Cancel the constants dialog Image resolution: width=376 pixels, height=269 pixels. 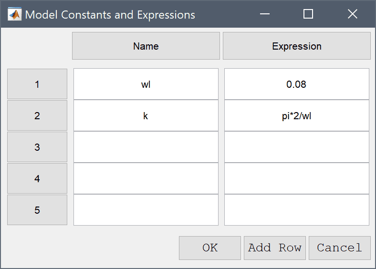[340, 248]
